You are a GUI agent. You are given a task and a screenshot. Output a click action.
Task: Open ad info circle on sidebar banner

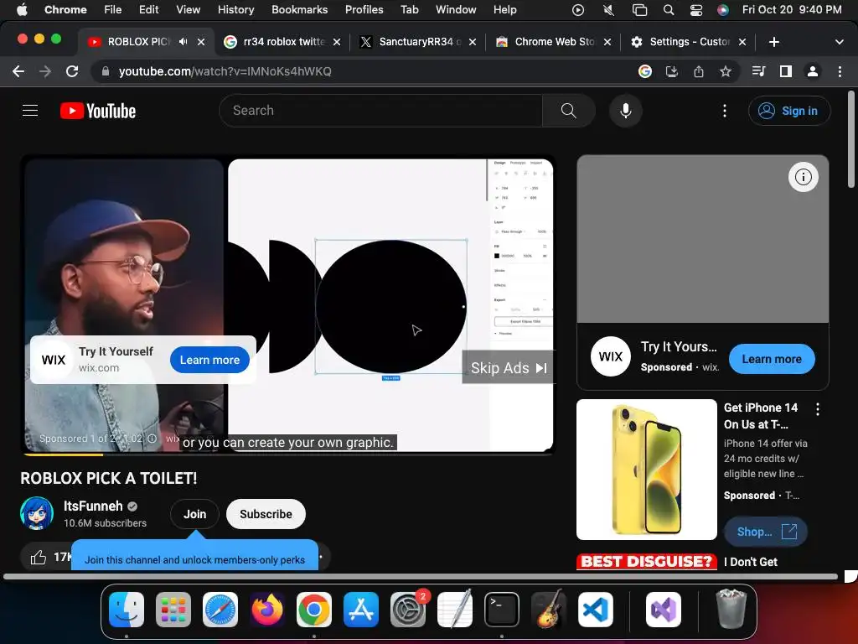pos(804,177)
